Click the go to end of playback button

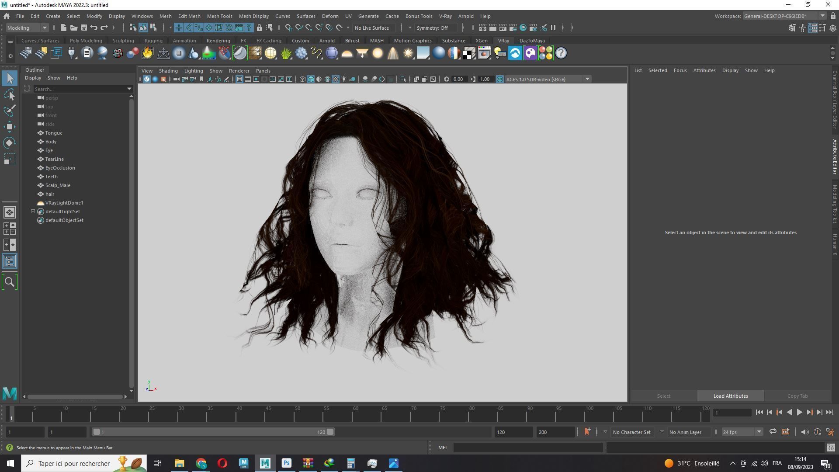click(829, 412)
